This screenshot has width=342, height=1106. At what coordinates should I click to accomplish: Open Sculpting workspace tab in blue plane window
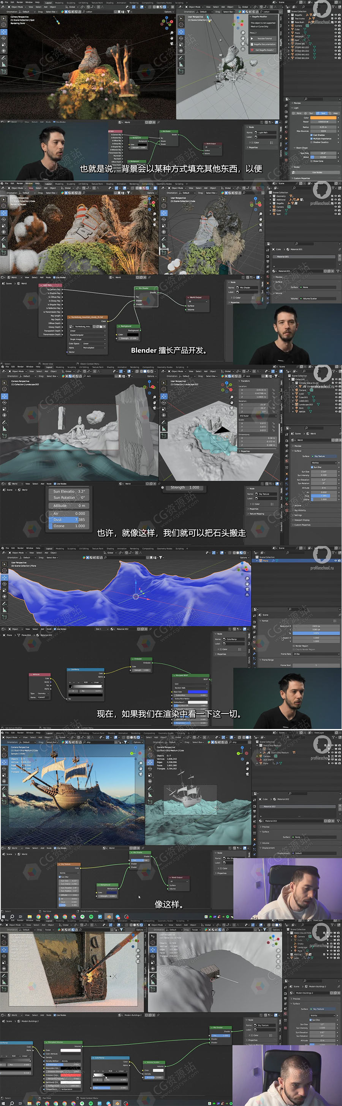[x=71, y=548]
